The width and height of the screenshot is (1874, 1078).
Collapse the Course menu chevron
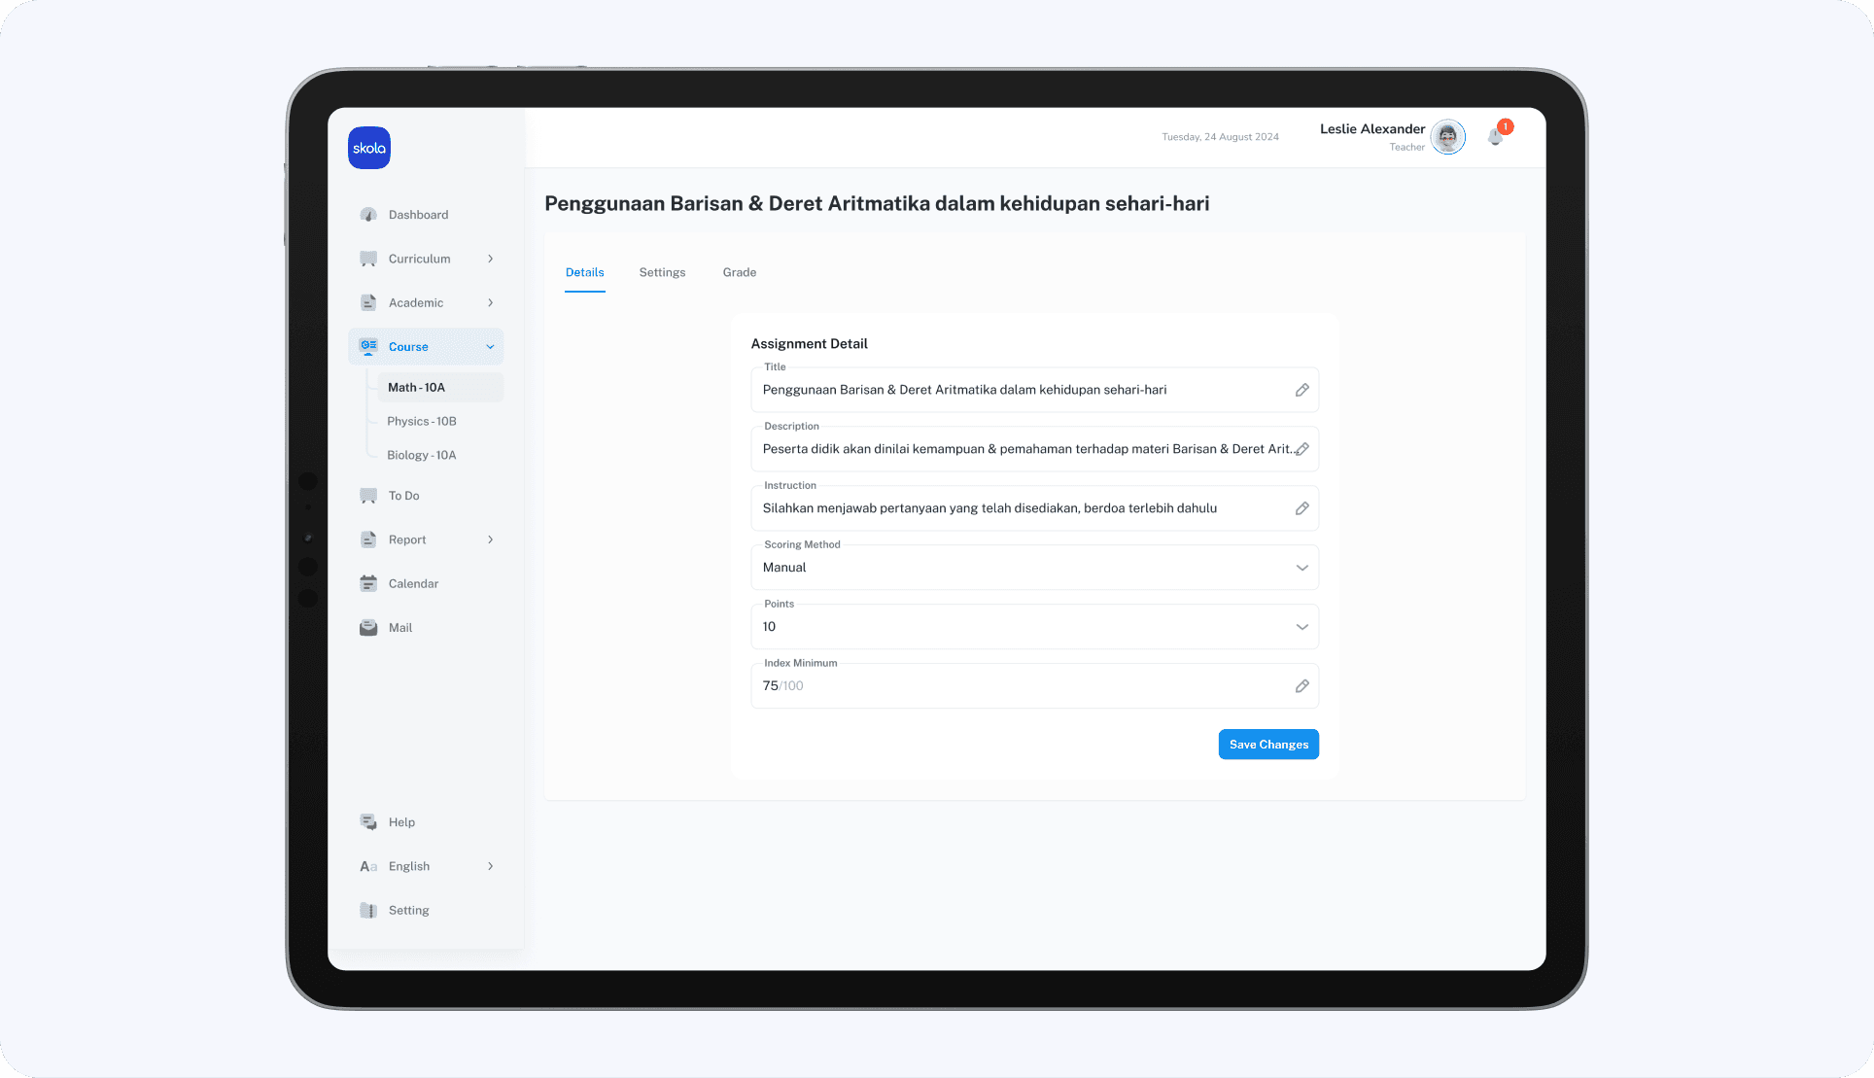click(490, 347)
